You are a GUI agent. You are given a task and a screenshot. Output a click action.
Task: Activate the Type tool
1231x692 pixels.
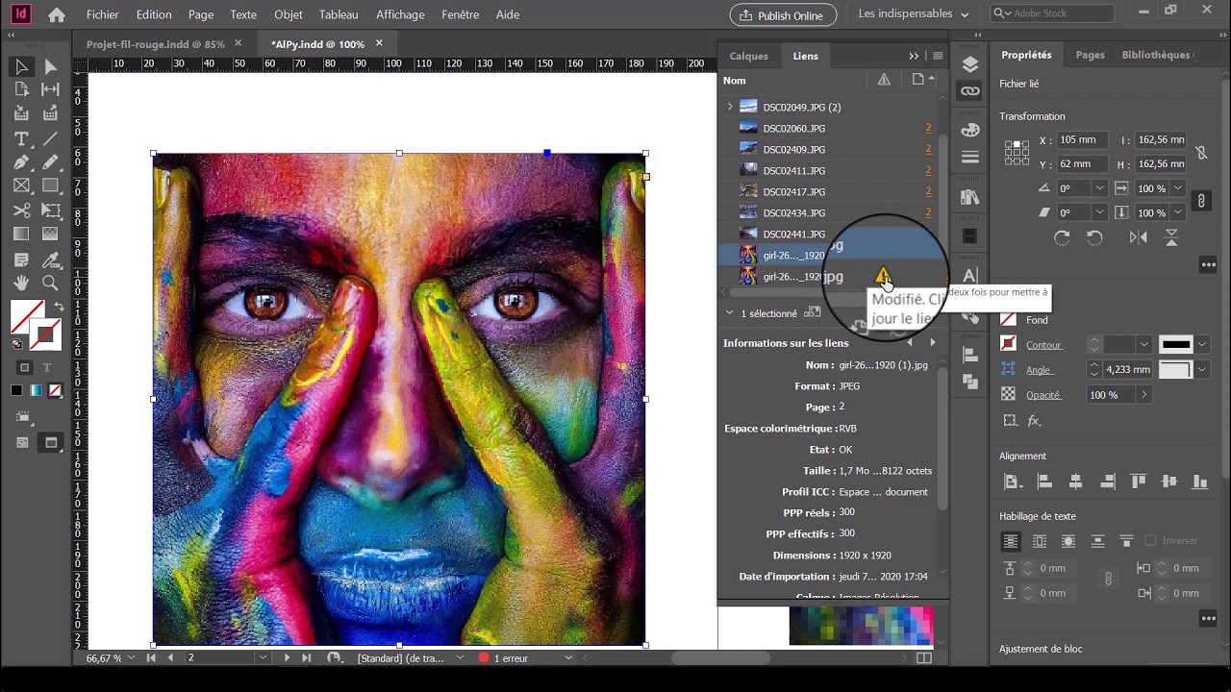click(x=21, y=138)
